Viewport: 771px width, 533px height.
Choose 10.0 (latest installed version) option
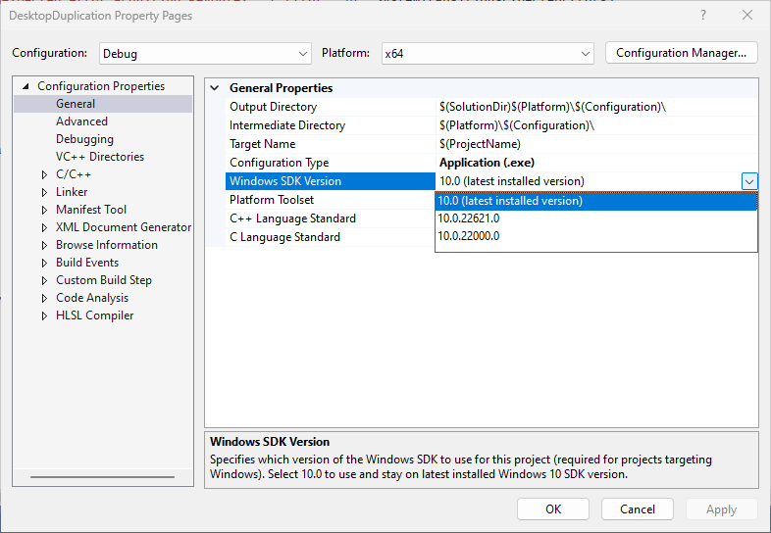click(596, 201)
